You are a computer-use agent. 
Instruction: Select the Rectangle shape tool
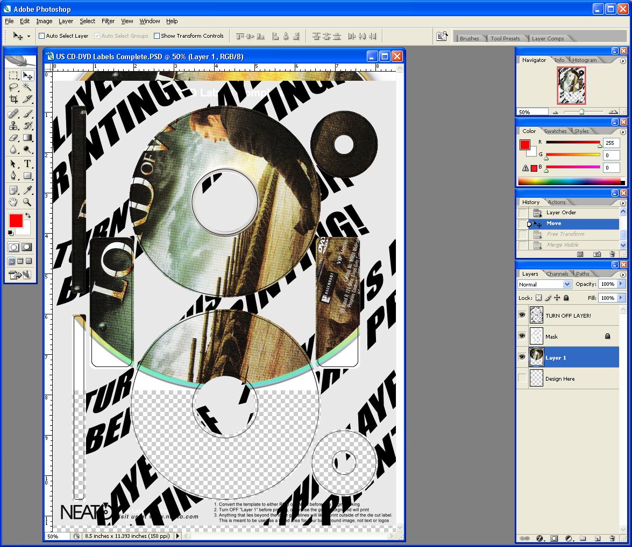pos(27,176)
